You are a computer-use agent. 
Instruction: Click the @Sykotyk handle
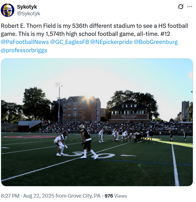coord(29,13)
